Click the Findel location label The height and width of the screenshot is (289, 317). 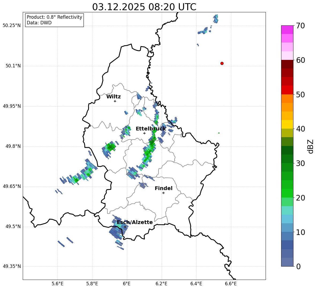click(x=164, y=188)
